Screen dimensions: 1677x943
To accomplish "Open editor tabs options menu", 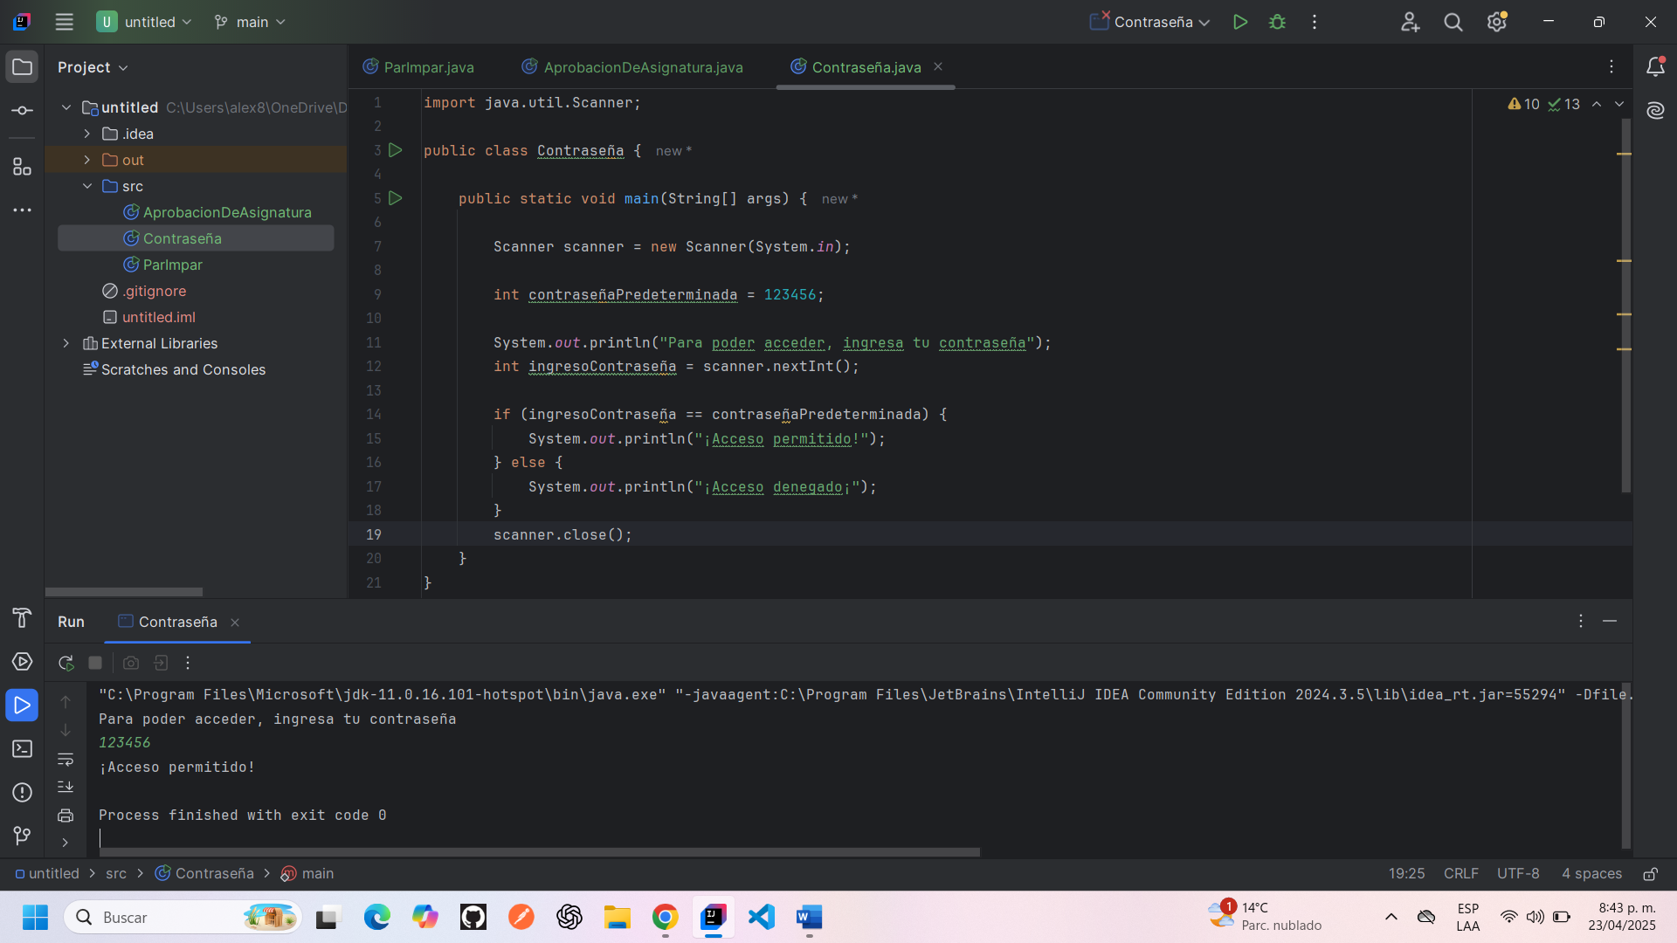I will [x=1611, y=67].
